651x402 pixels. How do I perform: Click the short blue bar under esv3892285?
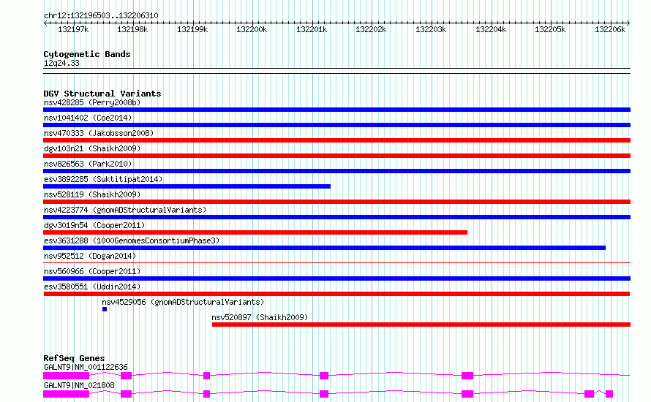[187, 186]
